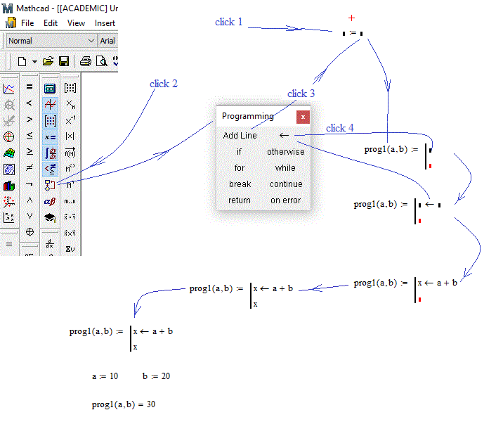
Task: Open Print Preview
Action: [102, 61]
